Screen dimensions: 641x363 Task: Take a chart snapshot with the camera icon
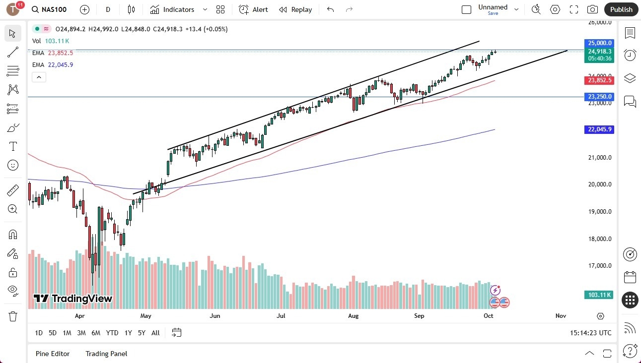593,9
